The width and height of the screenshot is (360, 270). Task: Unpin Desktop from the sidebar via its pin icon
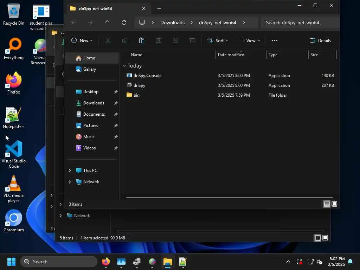tap(116, 92)
